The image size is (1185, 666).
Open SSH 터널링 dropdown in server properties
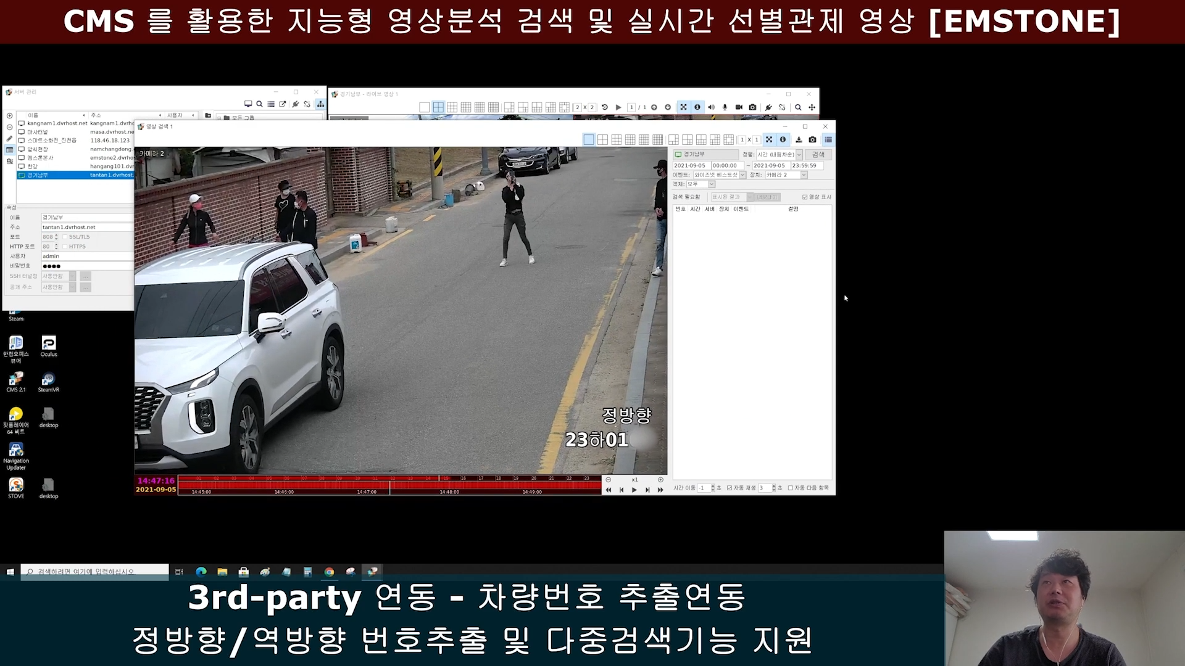coord(73,276)
